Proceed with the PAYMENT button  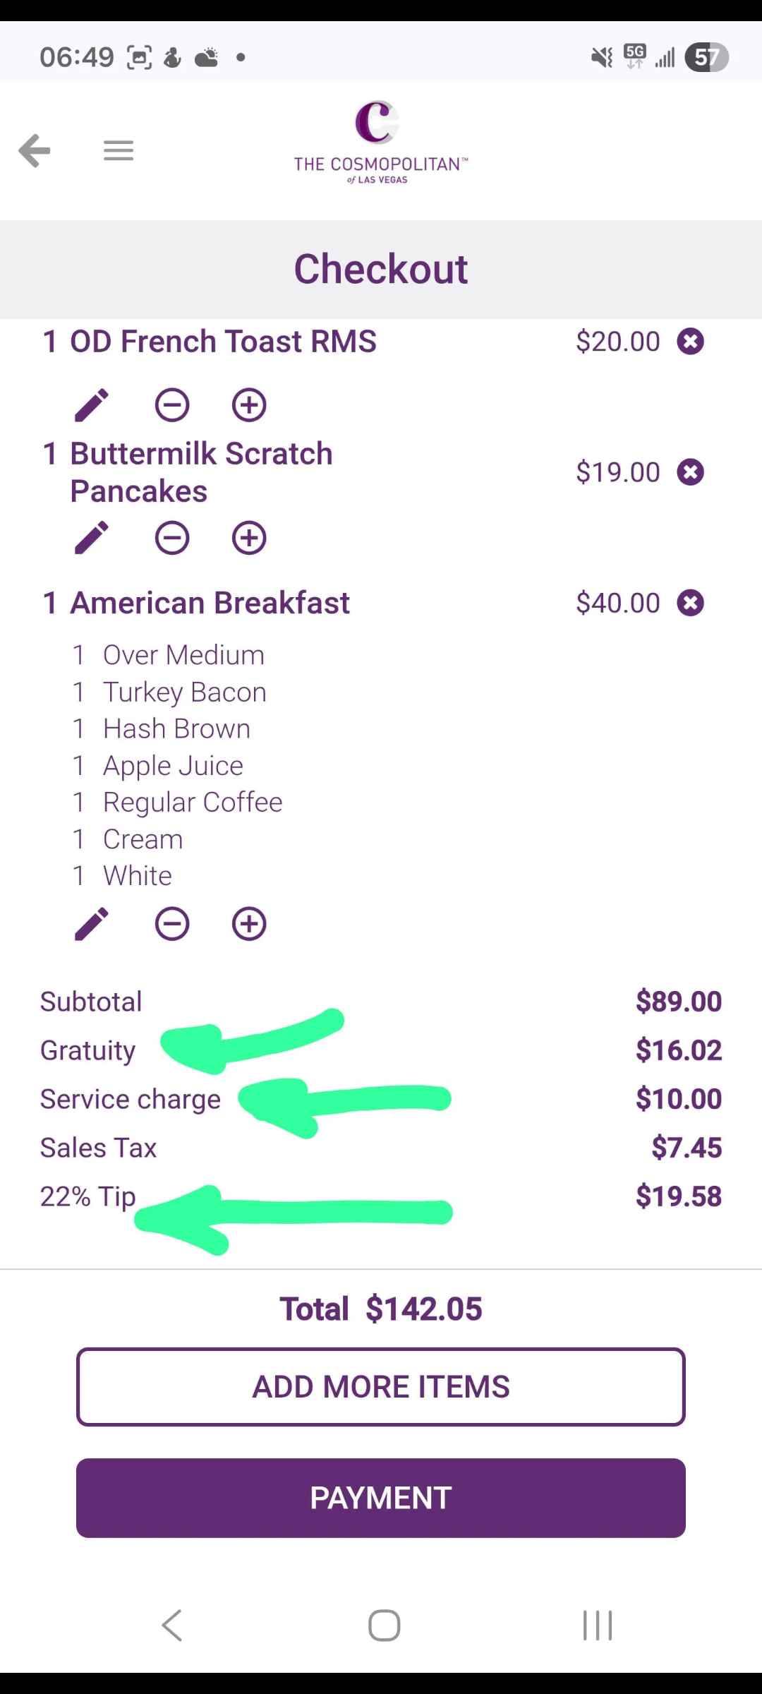point(381,1498)
